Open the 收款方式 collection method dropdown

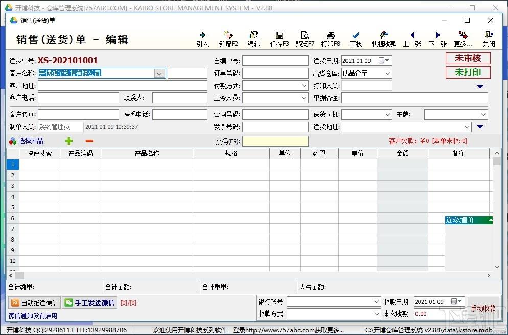point(376,314)
